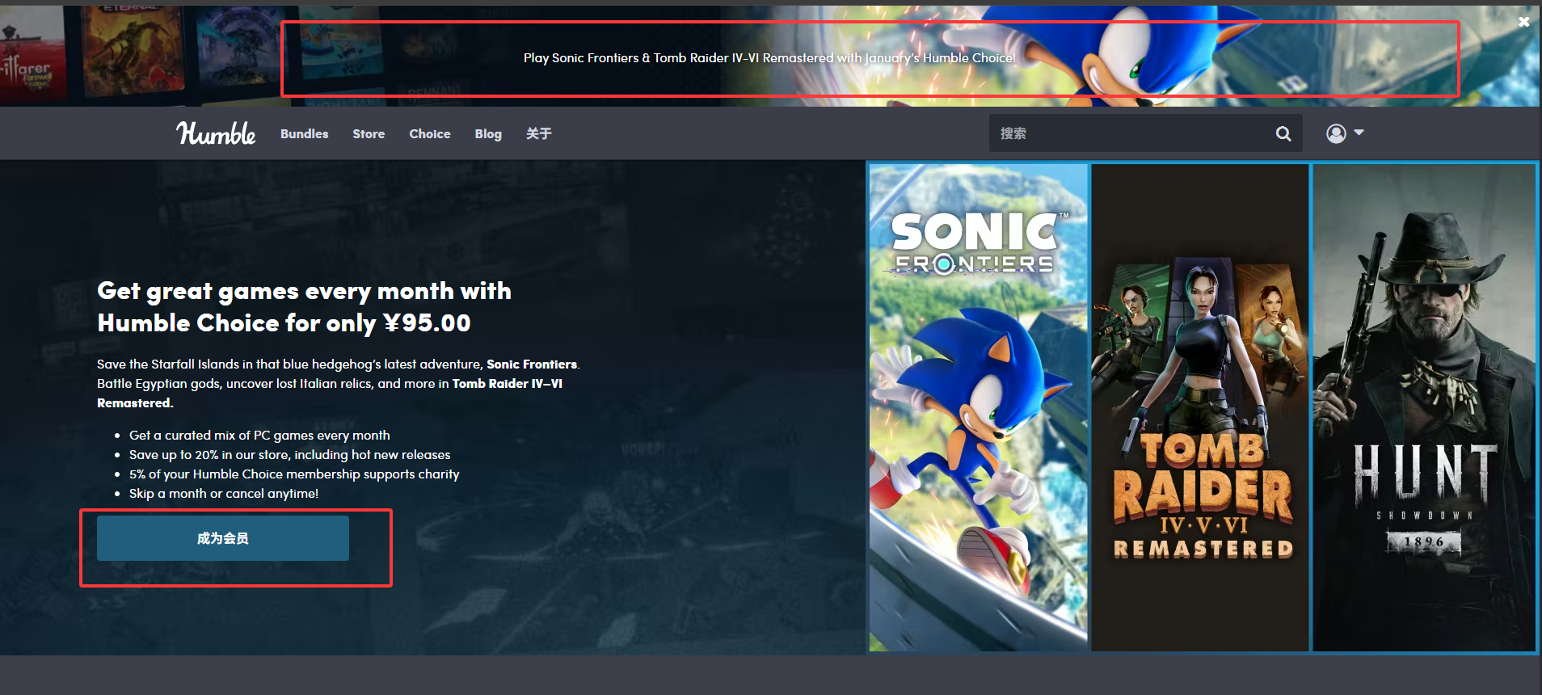Click the Get great games headline
1542x695 pixels.
click(x=304, y=307)
